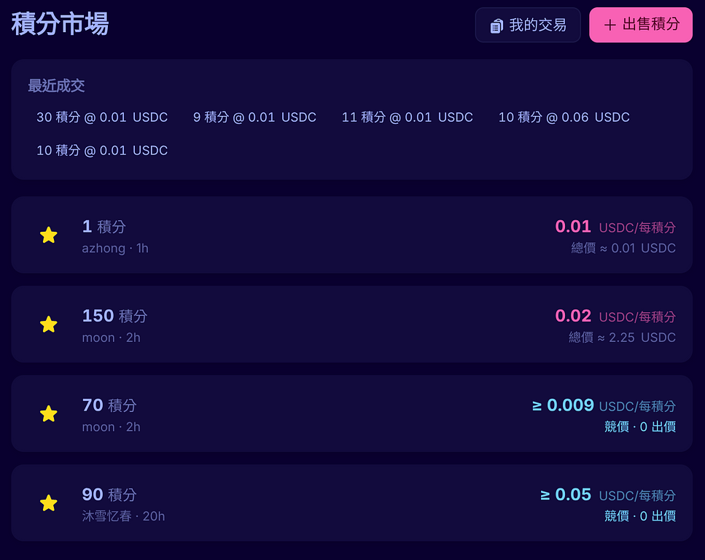Select recent trade 11 積分 @ 0.01 USDC

(x=408, y=117)
